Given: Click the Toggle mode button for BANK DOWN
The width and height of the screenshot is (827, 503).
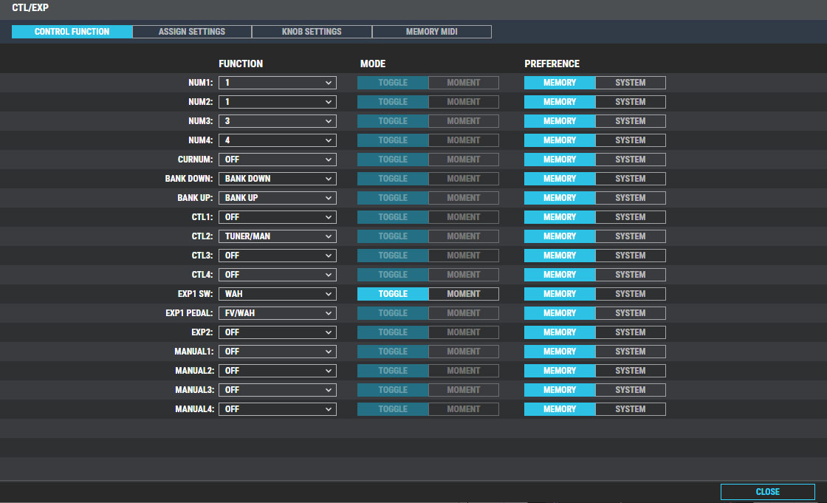Looking at the screenshot, I should coord(393,179).
